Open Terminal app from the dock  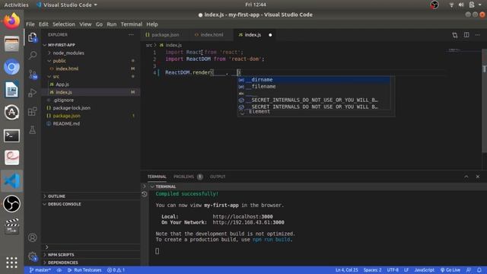click(x=12, y=135)
